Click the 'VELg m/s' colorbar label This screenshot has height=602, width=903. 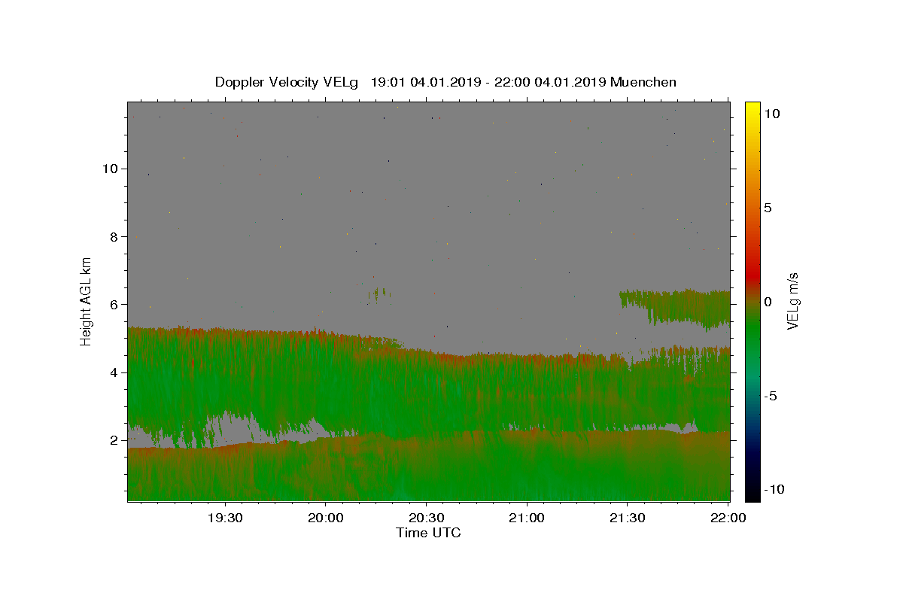tap(792, 301)
